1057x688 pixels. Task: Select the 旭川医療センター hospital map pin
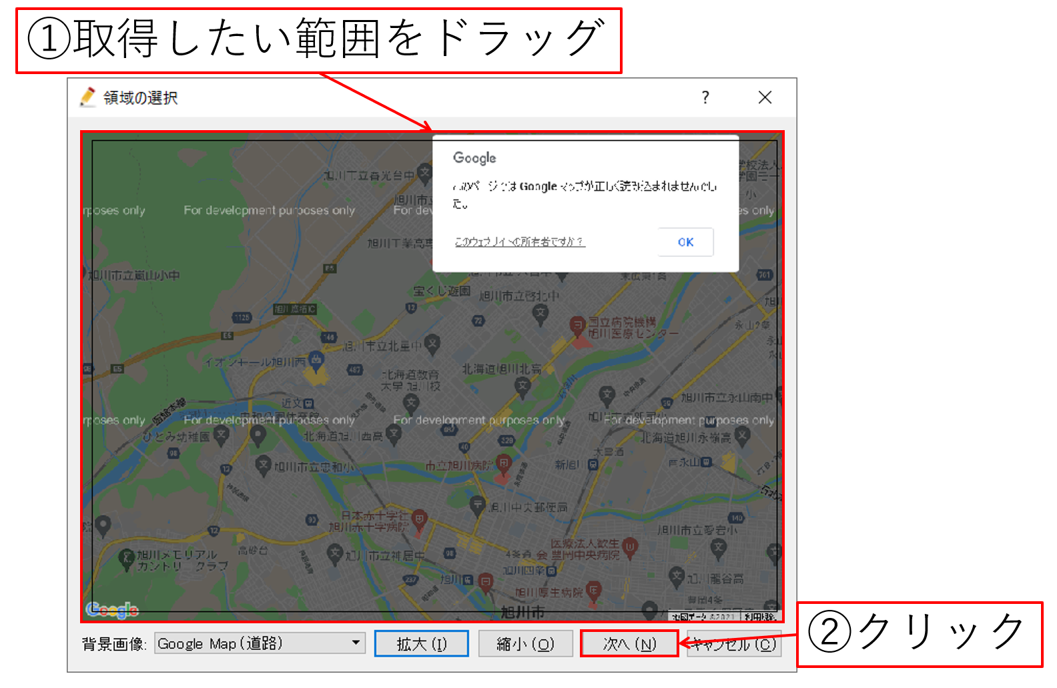point(577,326)
